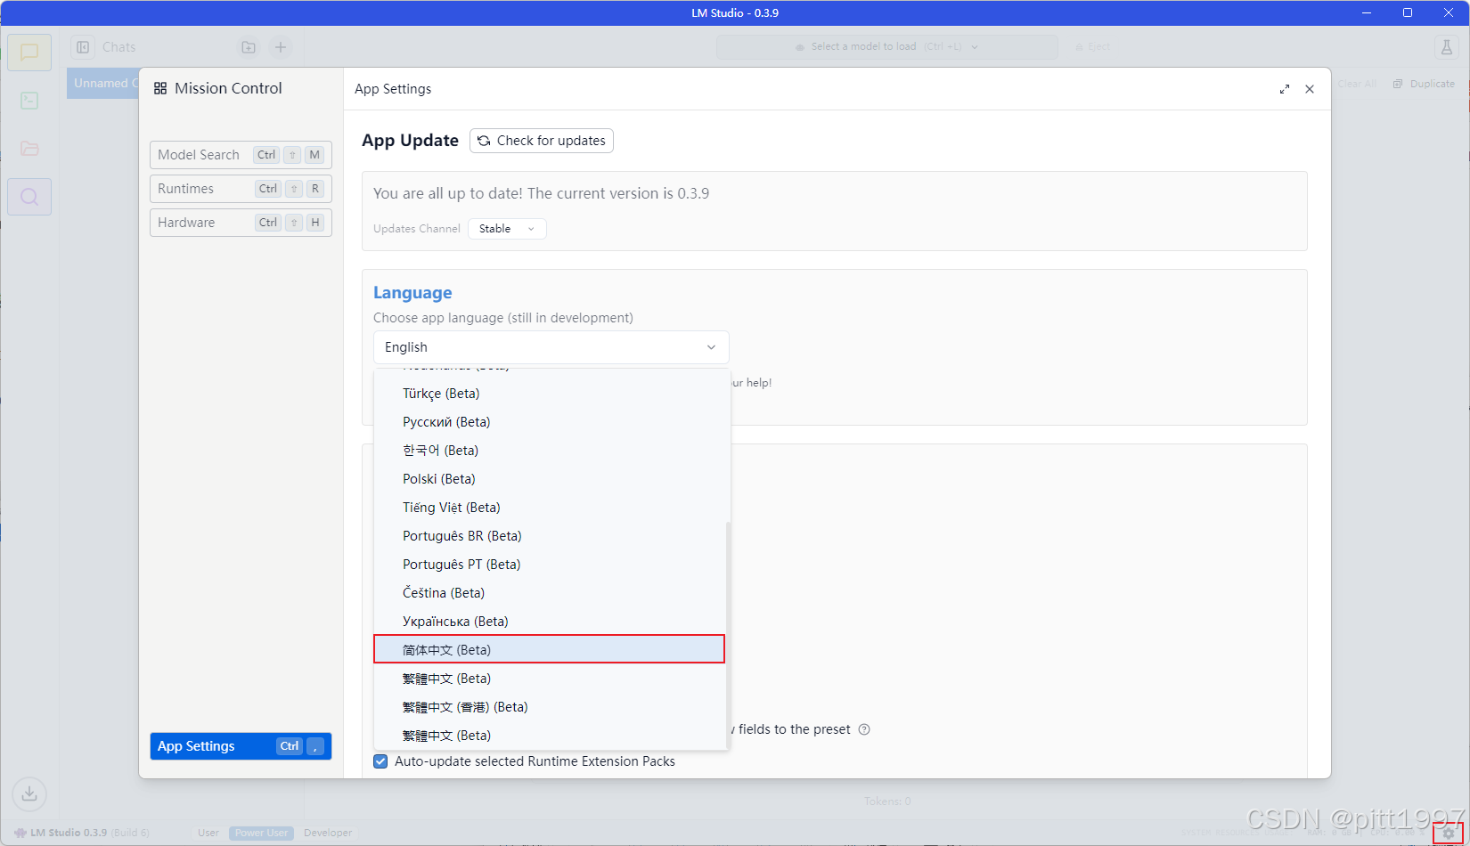Click Check for updates button
This screenshot has width=1470, height=846.
(542, 141)
